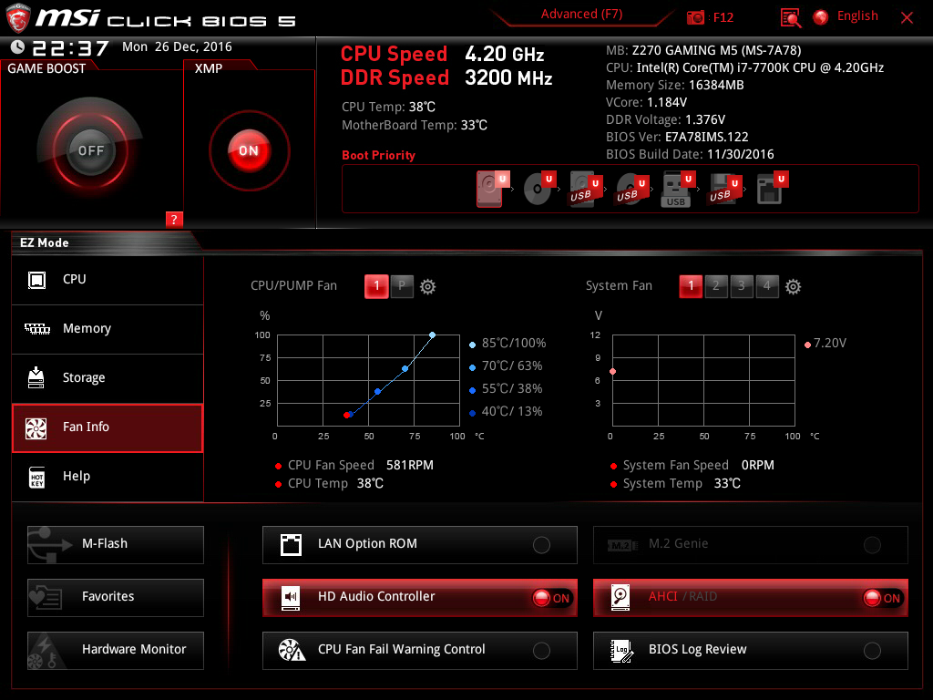Select the hard disk boot device icon
This screenshot has height=700, width=933.
pos(493,189)
